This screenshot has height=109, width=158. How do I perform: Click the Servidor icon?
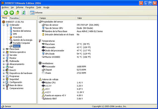[x=7, y=55]
